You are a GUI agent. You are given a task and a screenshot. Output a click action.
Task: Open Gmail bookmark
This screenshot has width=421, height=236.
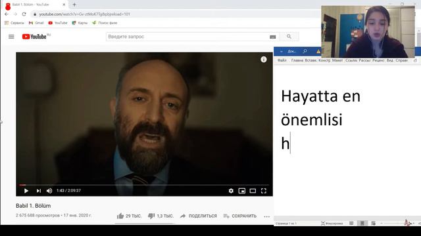[36, 23]
